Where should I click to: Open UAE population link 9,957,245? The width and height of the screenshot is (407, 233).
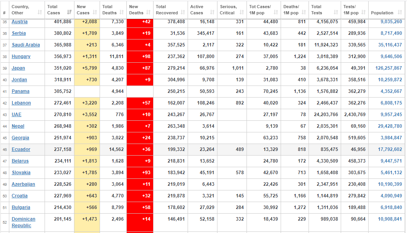(391, 115)
